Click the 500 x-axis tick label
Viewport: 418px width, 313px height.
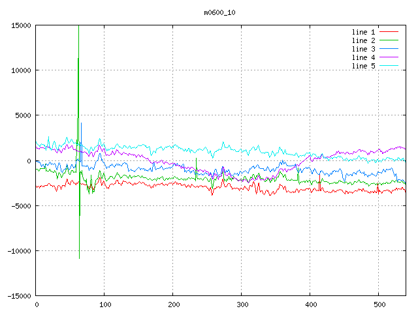pyautogui.click(x=378, y=305)
